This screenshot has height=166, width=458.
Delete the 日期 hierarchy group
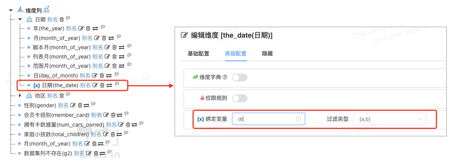[62, 19]
